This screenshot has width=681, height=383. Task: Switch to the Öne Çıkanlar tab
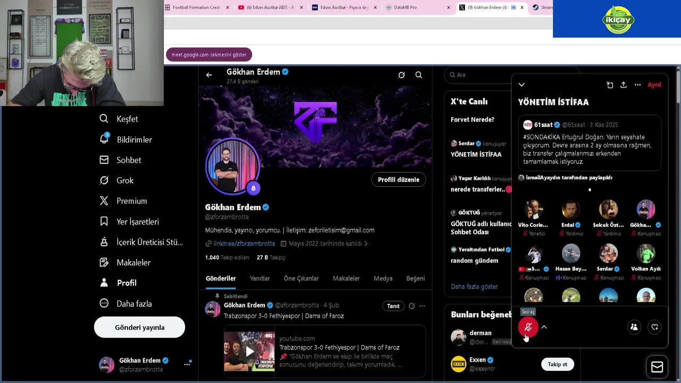pos(301,278)
